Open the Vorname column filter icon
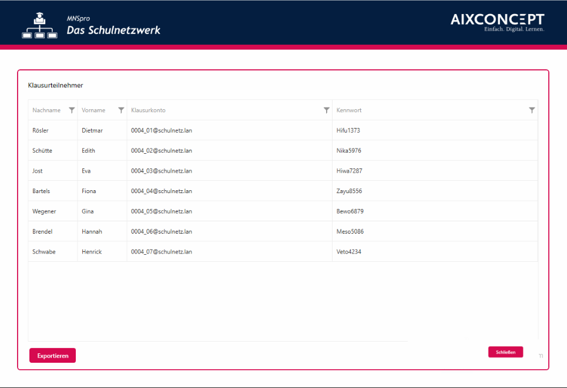 [x=121, y=110]
